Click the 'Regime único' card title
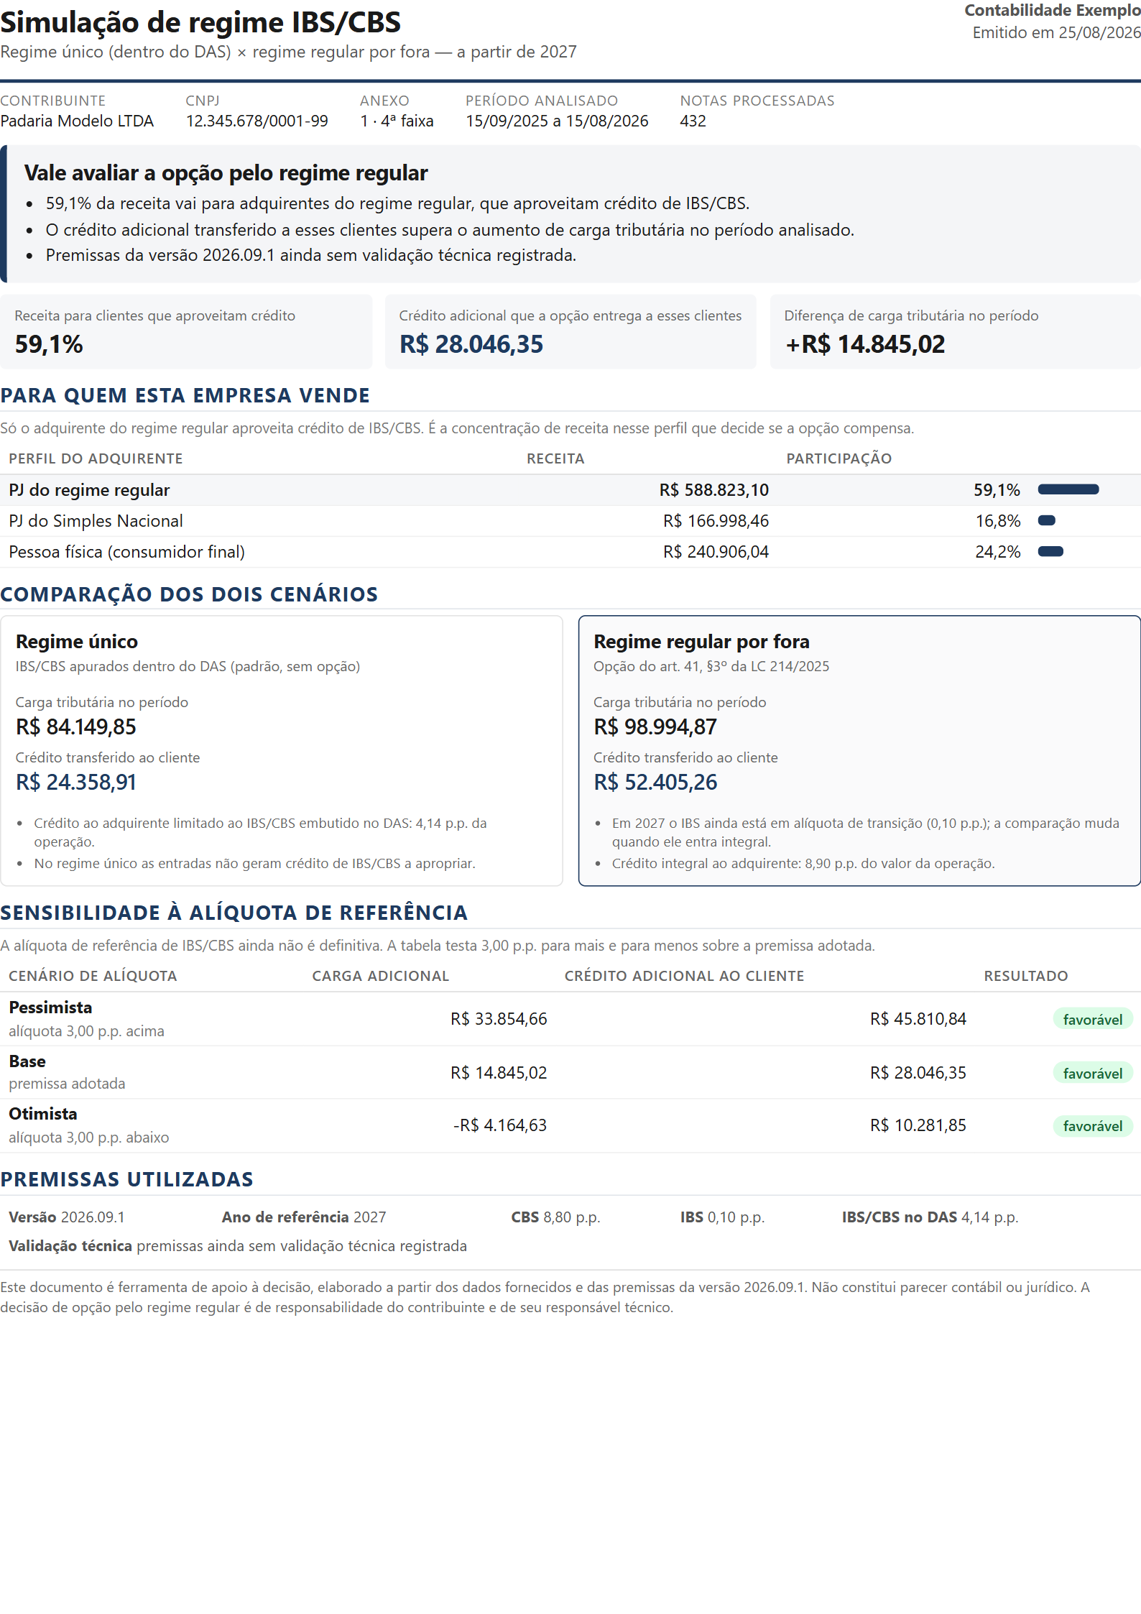The image size is (1141, 1614). (x=77, y=642)
